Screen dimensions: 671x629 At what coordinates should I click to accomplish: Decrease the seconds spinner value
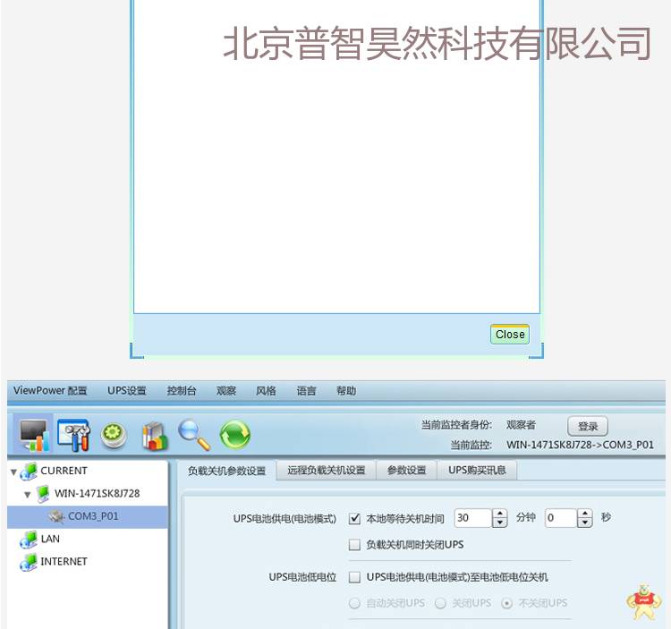585,523
